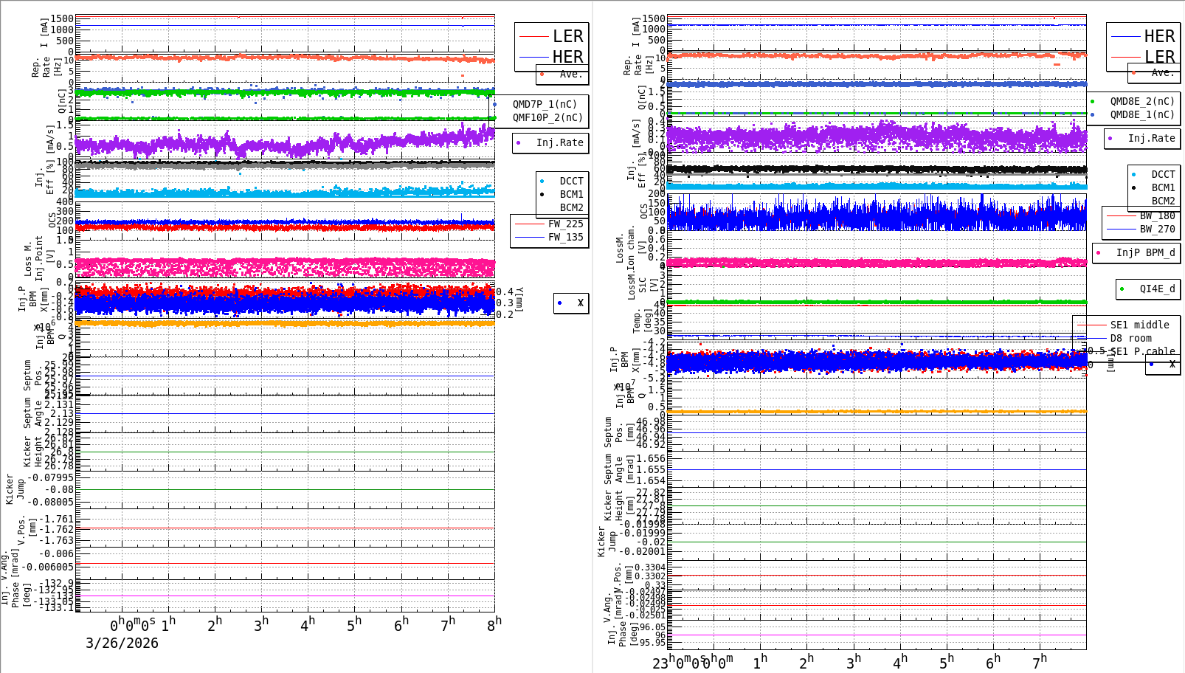Select the BW_270 legend label
The height and width of the screenshot is (673, 1185).
point(1157,229)
